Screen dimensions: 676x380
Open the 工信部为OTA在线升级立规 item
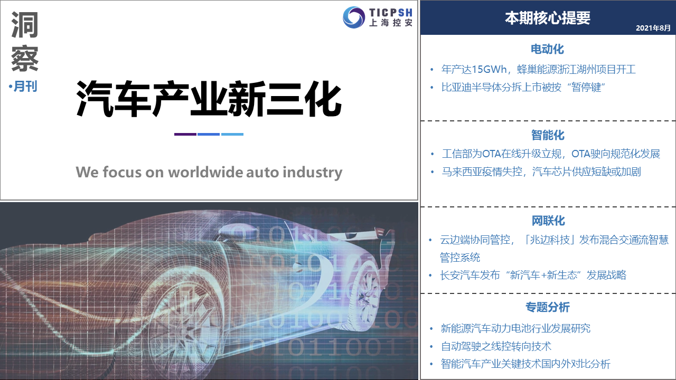[x=551, y=154]
